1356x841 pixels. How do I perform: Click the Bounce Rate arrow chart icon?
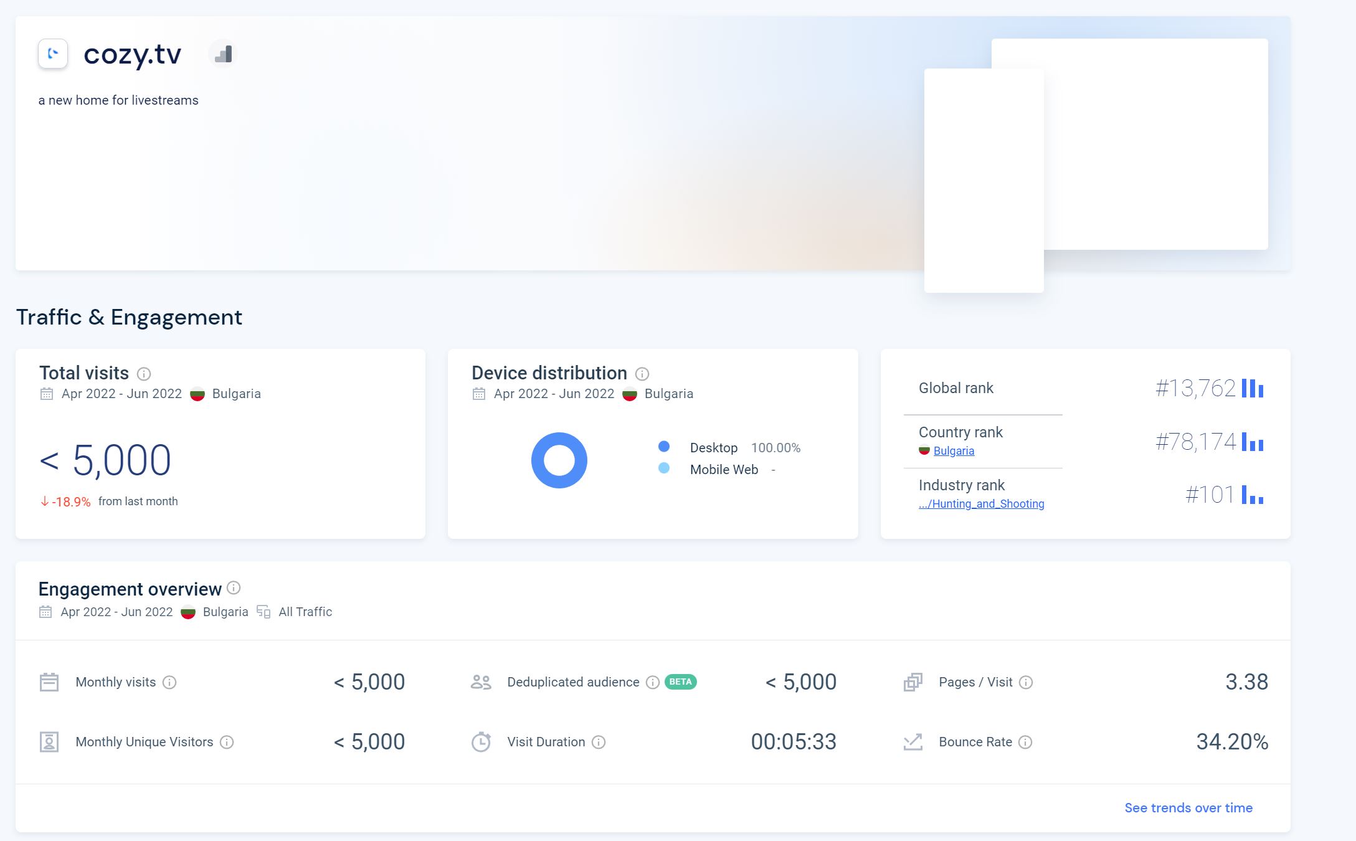click(x=913, y=742)
